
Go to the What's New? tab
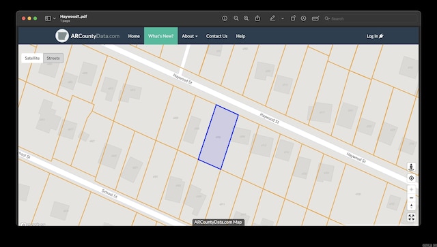coord(161,36)
